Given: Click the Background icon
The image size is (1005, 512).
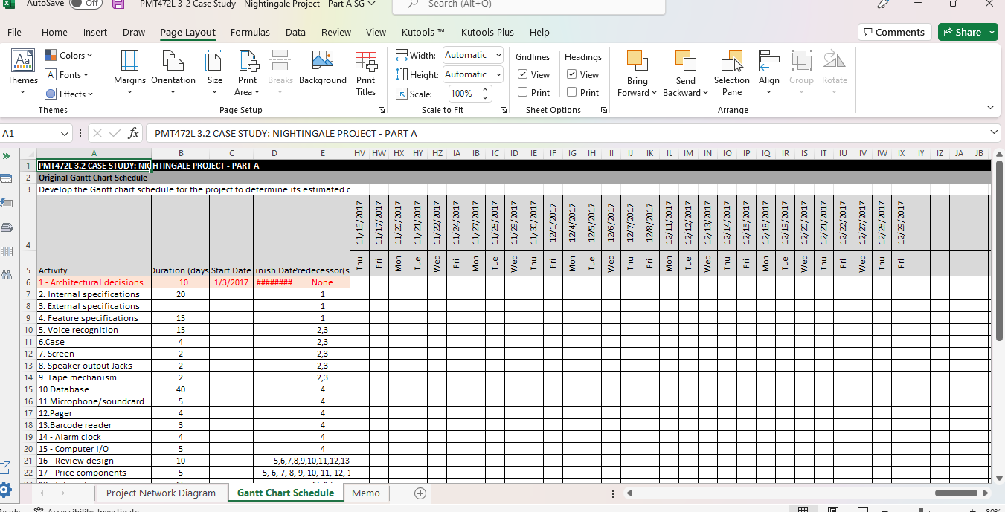Looking at the screenshot, I should pyautogui.click(x=322, y=72).
